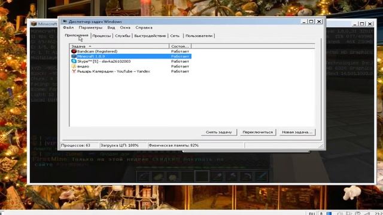Click the Task Manager title bar icon
This screenshot has height=215, width=383.
65,21
